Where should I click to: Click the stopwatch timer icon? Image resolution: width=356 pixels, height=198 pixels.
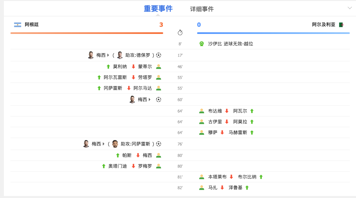pyautogui.click(x=180, y=33)
